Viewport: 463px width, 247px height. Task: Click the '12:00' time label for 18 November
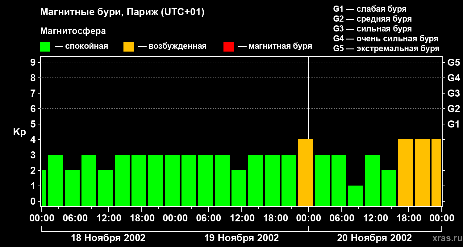click(x=108, y=218)
